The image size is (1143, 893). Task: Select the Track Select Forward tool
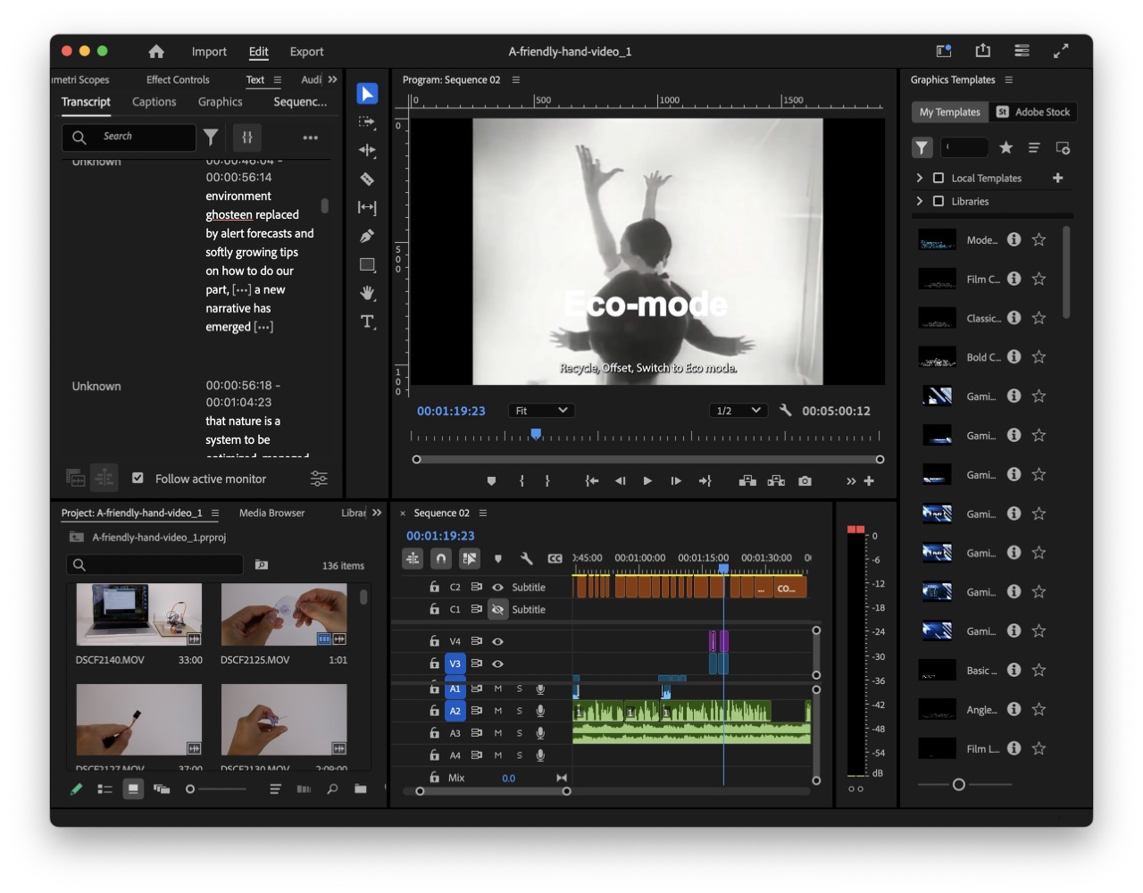point(367,122)
